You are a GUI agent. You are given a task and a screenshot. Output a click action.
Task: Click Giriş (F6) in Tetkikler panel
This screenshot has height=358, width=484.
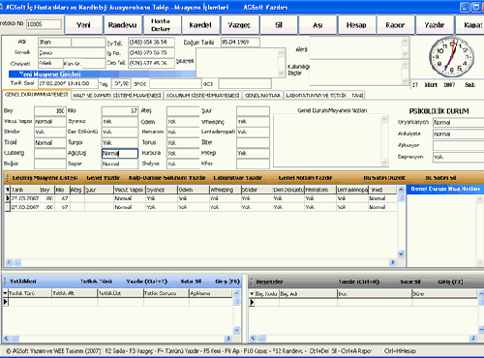tap(227, 282)
